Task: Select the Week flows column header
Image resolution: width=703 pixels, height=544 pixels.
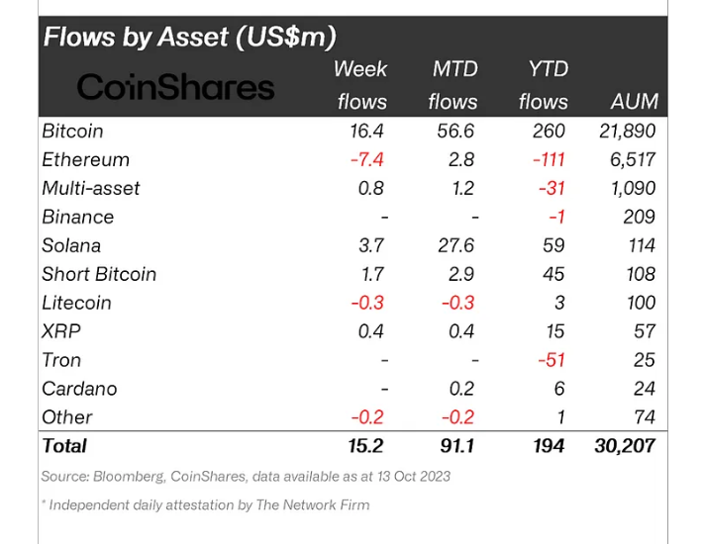Action: click(x=360, y=85)
